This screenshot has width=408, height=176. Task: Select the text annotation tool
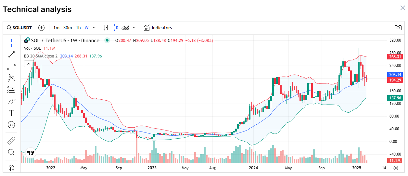11,113
